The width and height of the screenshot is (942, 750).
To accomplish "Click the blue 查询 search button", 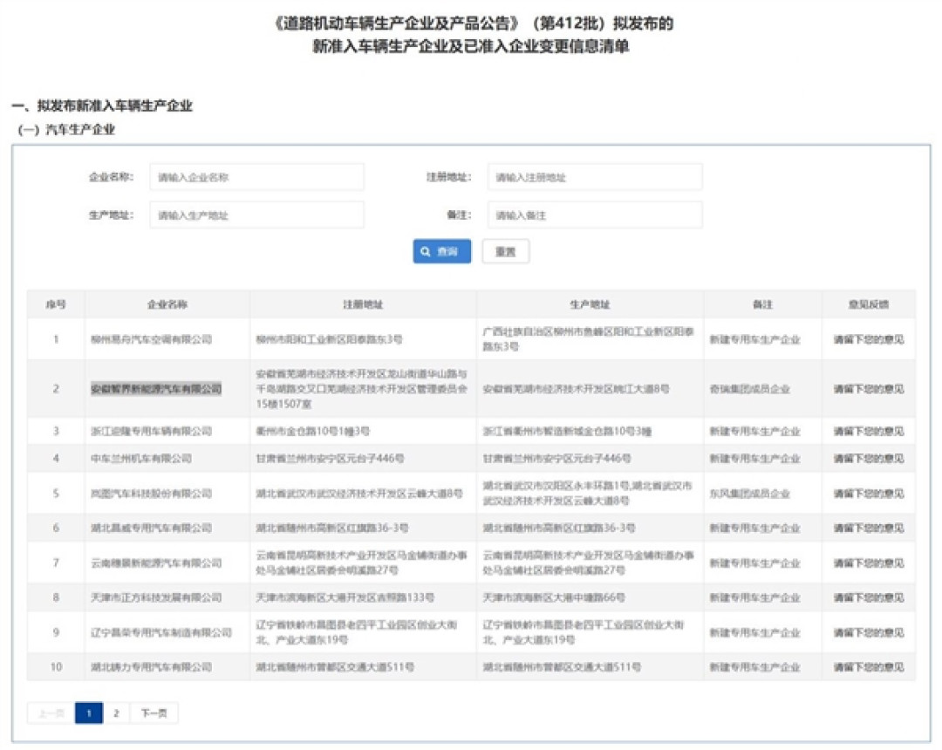I will [441, 252].
